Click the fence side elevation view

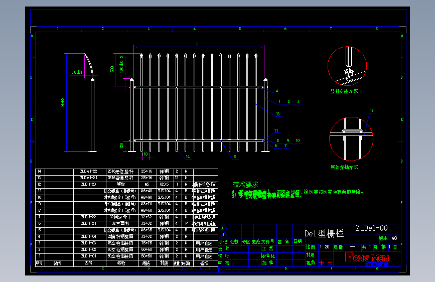click(x=89, y=102)
